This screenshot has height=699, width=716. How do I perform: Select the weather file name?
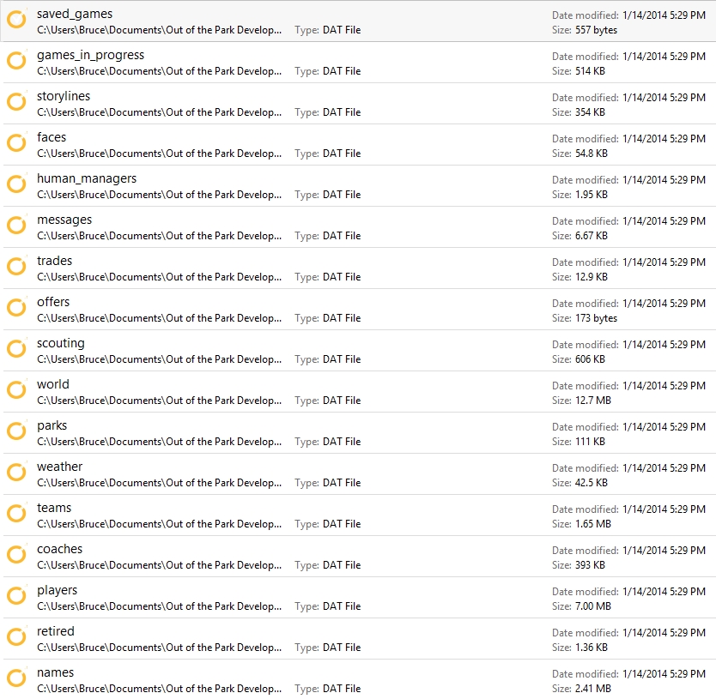coord(59,467)
